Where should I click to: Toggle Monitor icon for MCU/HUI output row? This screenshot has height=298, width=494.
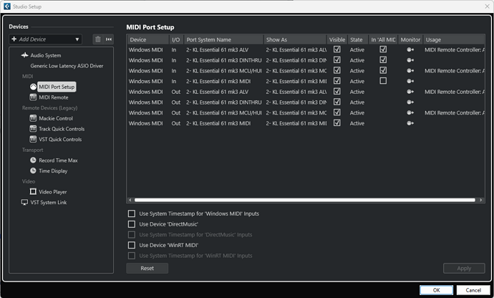(x=410, y=112)
